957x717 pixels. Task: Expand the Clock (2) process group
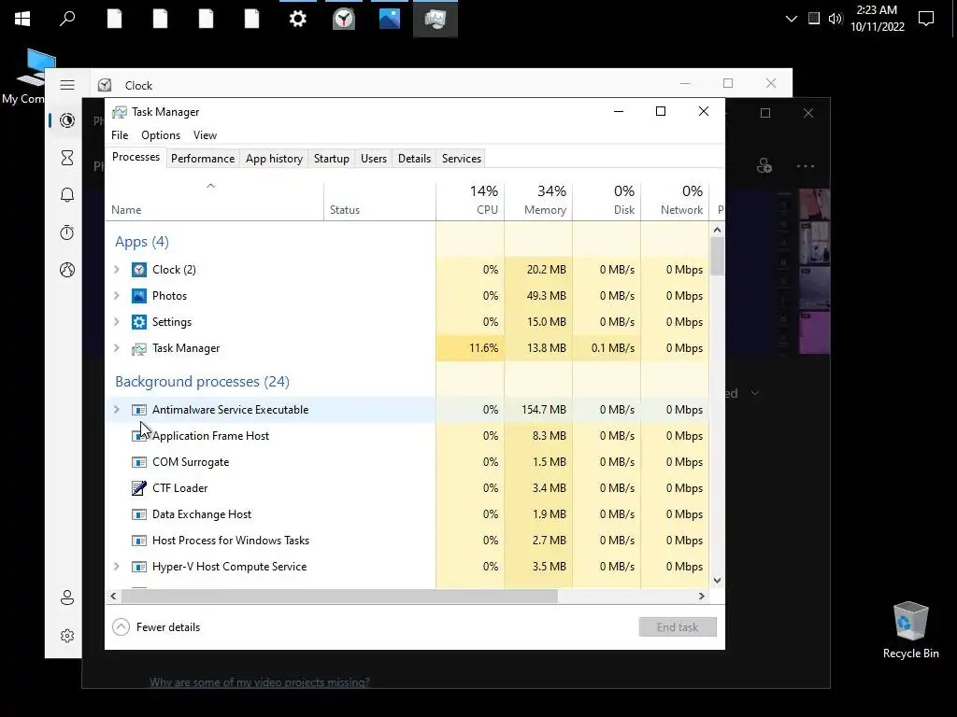click(117, 270)
